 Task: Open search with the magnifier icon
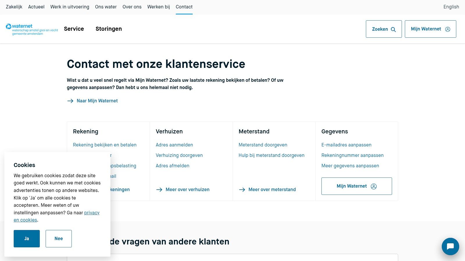coord(394,29)
